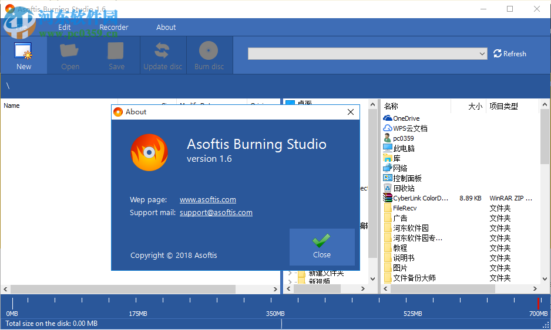Select the 此电脑 computer icon

[387, 148]
